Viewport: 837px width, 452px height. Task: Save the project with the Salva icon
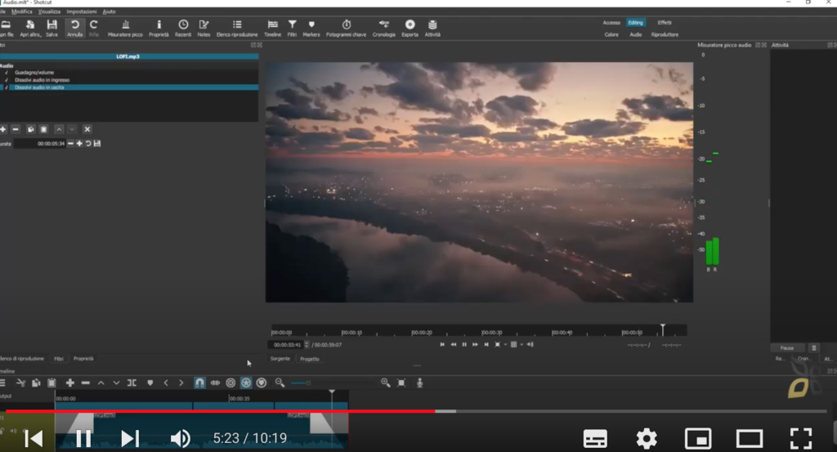pos(51,29)
